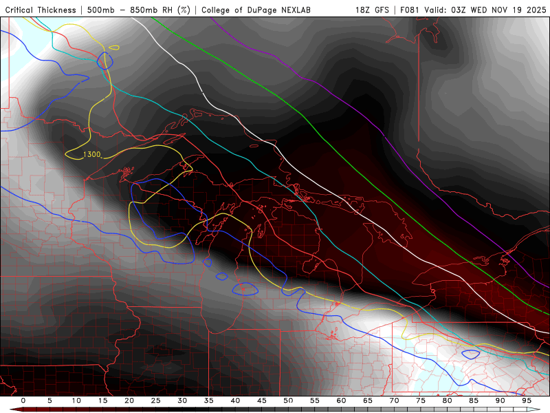550x413 pixels.
Task: Click the "18Z GFS" model run label
Action: [x=372, y=10]
